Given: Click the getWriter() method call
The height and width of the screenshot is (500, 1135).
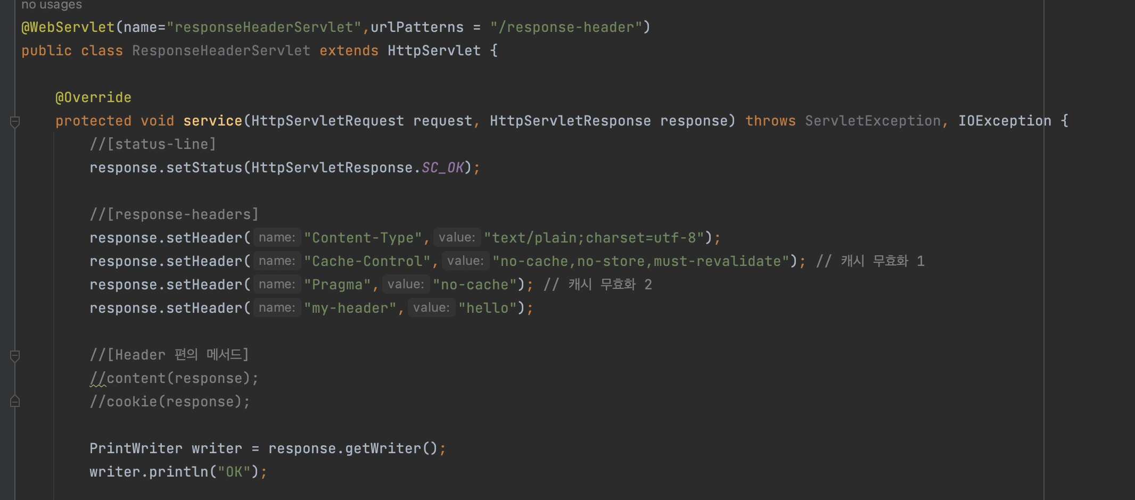Looking at the screenshot, I should 391,448.
